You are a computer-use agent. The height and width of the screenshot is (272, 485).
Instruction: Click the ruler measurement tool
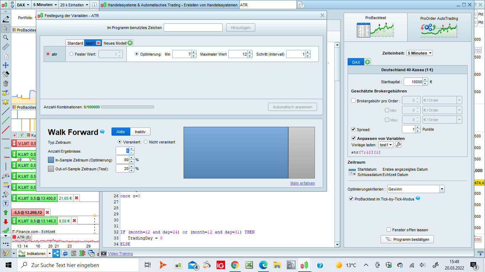pyautogui.click(x=6, y=47)
